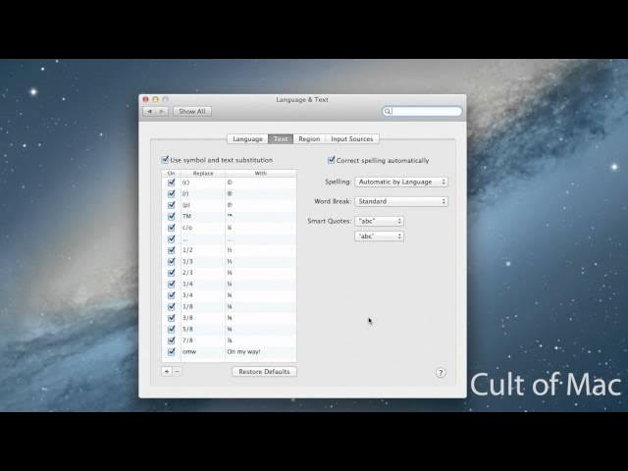
Task: Click Show All in the toolbar
Action: click(191, 112)
